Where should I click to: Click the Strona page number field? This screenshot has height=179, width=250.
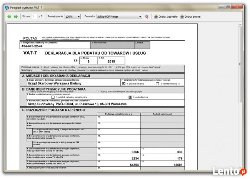click(x=35, y=17)
